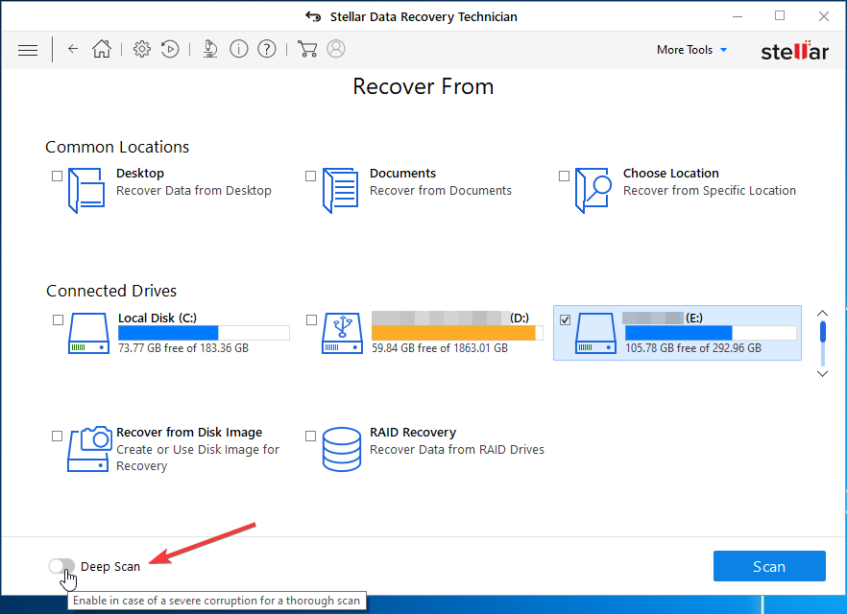847x614 pixels.
Task: Click the Local Disk (C:) usage bar
Action: coord(204,332)
